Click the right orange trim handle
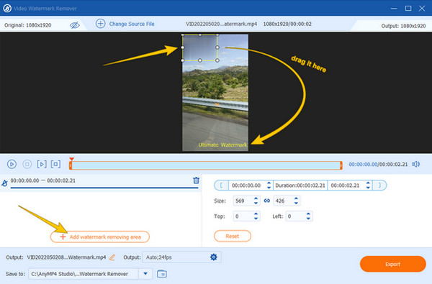The image size is (432, 284). (x=341, y=165)
